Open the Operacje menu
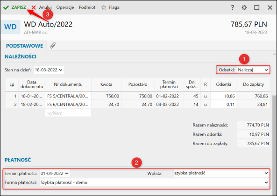The height and width of the screenshot is (196, 277). click(65, 7)
